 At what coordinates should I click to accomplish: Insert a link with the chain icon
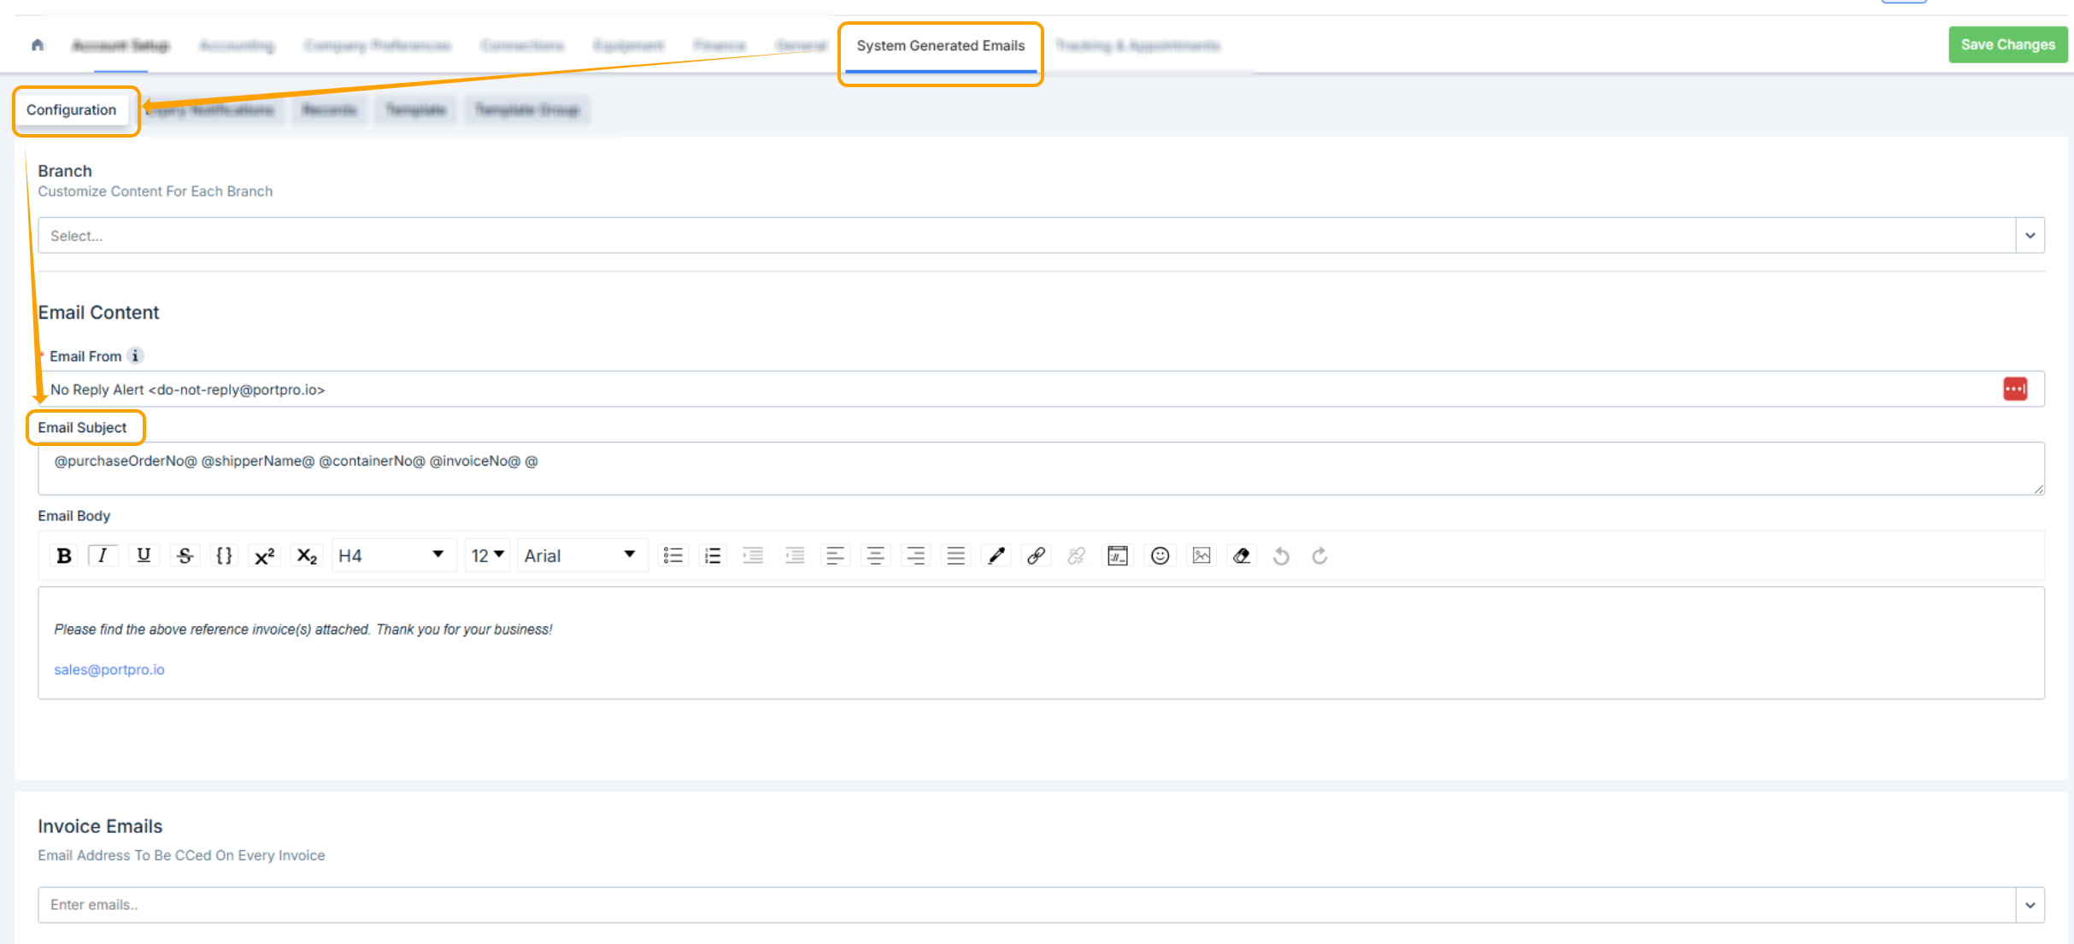click(x=1037, y=556)
